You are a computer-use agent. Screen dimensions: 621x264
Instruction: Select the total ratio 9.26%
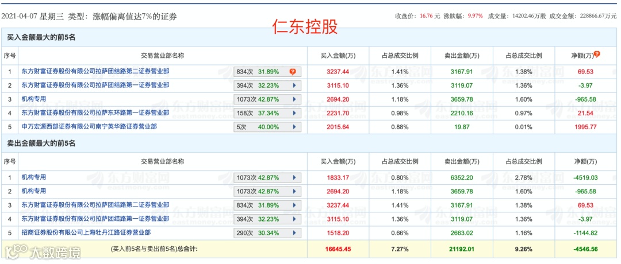pyautogui.click(x=523, y=249)
